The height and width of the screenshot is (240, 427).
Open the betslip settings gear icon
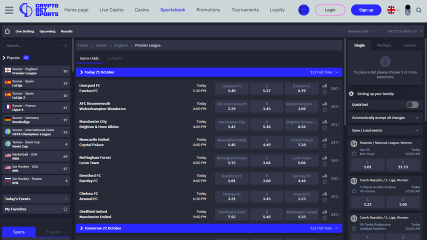click(x=351, y=93)
